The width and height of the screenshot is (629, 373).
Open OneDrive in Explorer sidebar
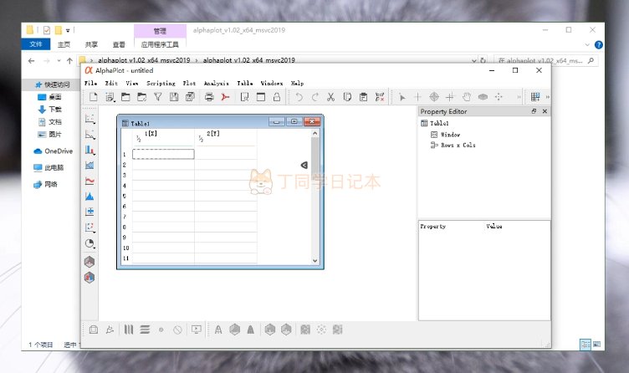[x=58, y=151]
